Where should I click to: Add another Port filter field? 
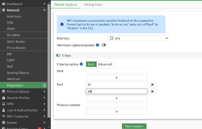[117, 98]
